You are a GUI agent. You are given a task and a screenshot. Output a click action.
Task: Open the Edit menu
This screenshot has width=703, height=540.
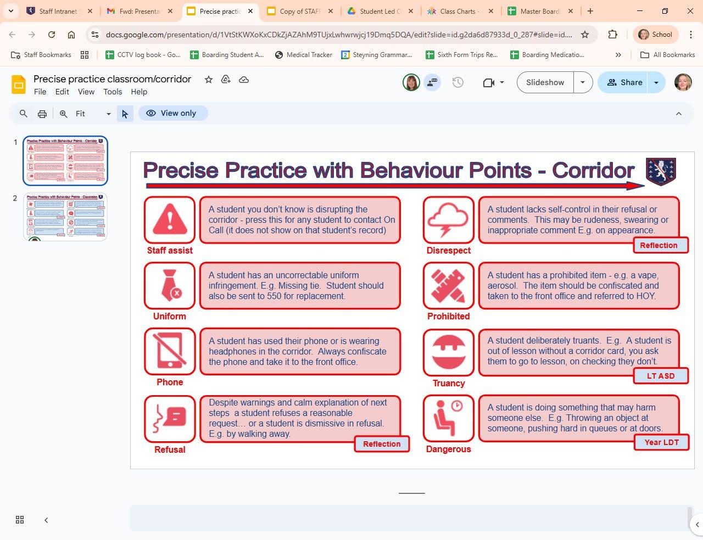point(62,92)
